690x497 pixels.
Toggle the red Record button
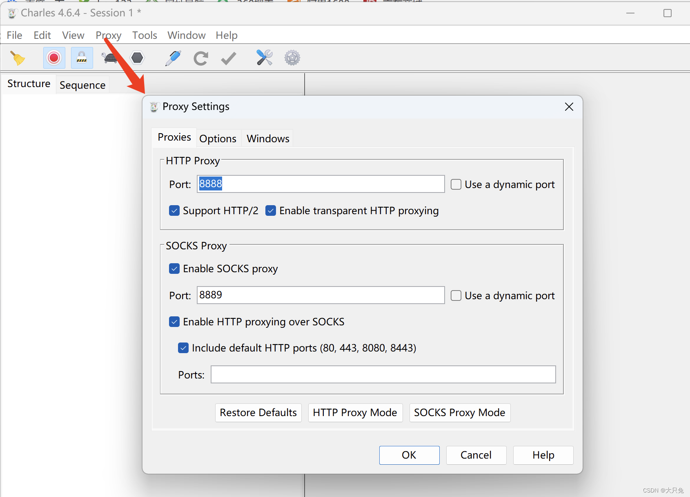54,58
